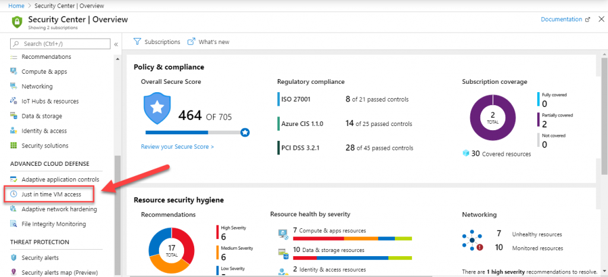Click the Security solutions grid icon
608x277 pixels.
14,146
